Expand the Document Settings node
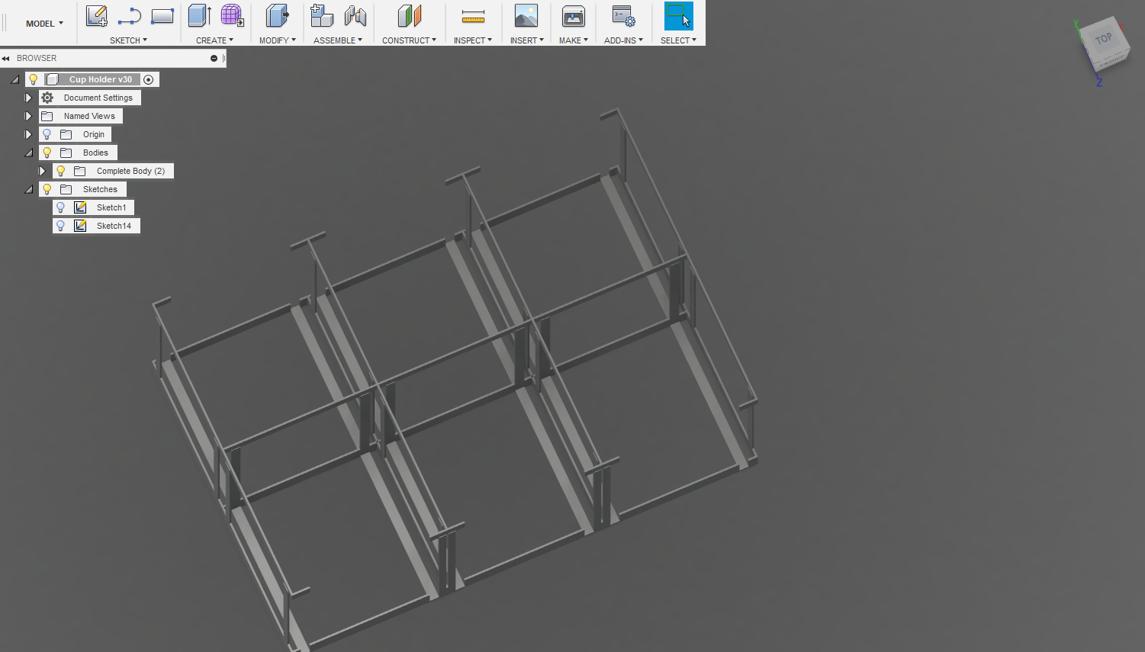This screenshot has height=652, width=1145. point(28,98)
